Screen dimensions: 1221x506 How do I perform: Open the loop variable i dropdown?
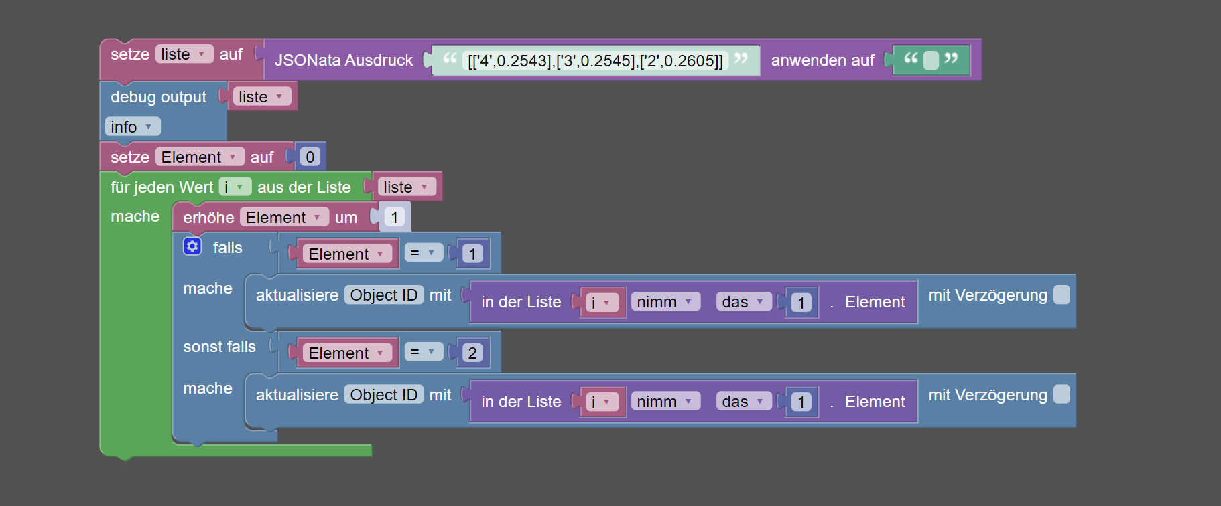point(235,187)
